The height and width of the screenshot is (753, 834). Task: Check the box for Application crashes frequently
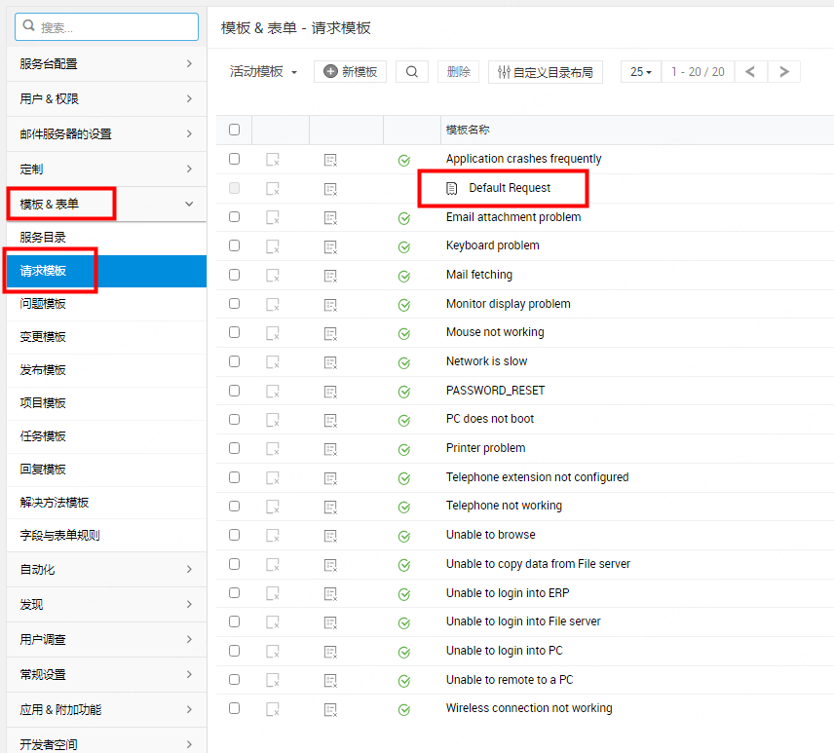234,159
